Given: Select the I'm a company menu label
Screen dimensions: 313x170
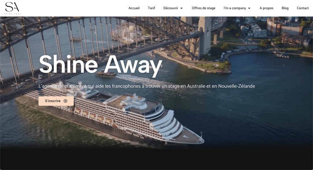Looking at the screenshot, I should pos(235,8).
